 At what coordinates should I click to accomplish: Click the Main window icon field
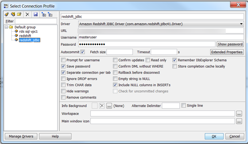click(x=163, y=121)
